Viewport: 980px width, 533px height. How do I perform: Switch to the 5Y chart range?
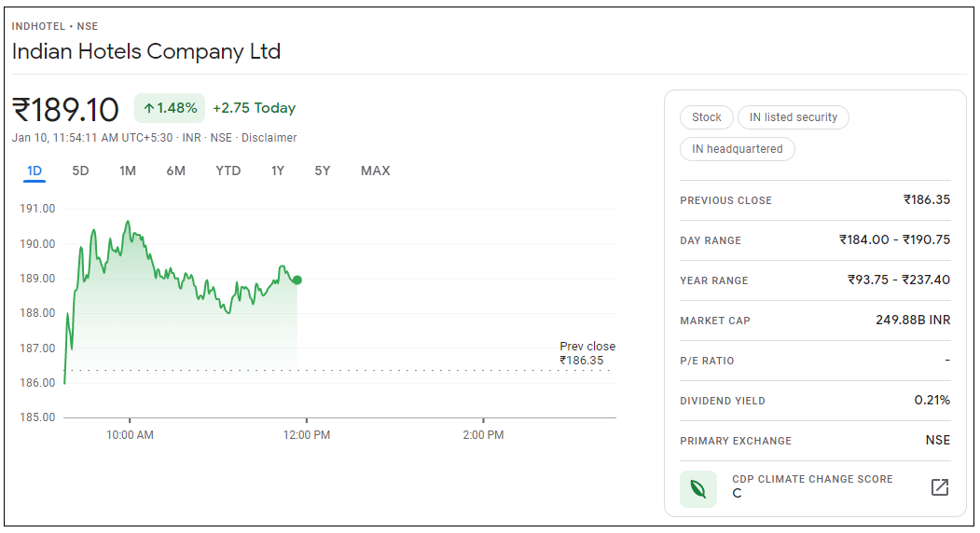tap(323, 171)
